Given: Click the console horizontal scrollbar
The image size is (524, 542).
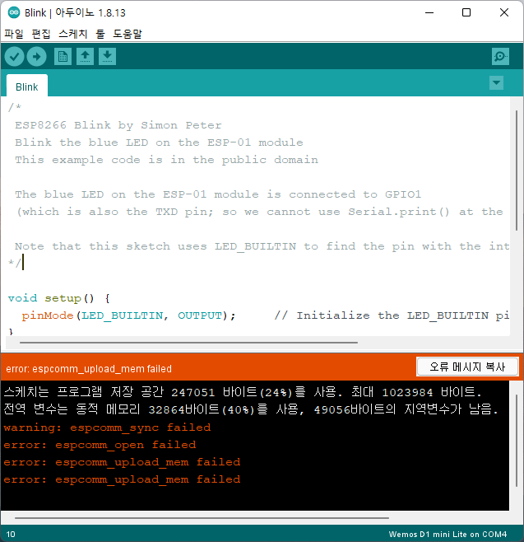Looking at the screenshot, I should click(x=202, y=518).
